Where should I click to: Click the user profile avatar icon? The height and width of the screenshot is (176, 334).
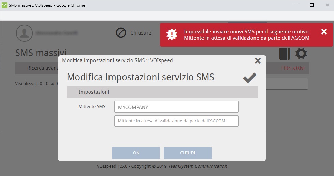[x=24, y=33]
